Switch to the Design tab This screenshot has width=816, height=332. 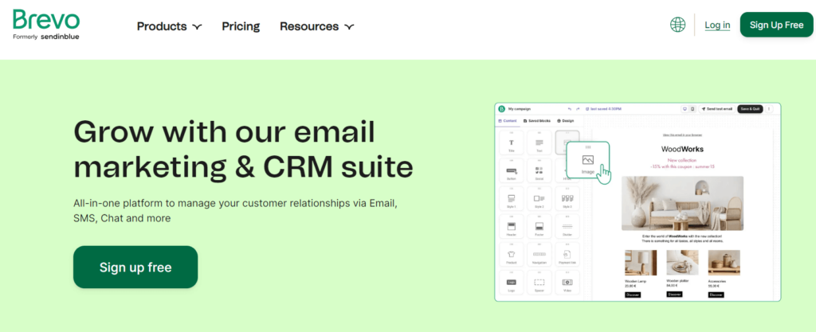(x=565, y=120)
